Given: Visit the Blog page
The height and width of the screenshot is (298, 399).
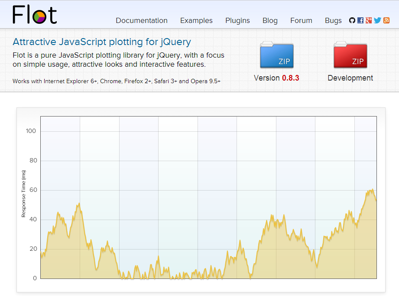Looking at the screenshot, I should [x=270, y=21].
